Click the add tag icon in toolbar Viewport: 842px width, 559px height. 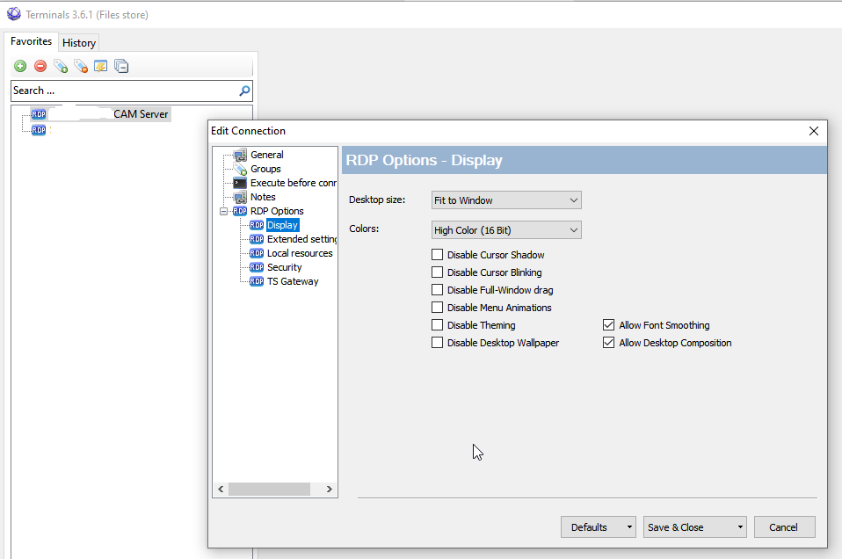61,66
